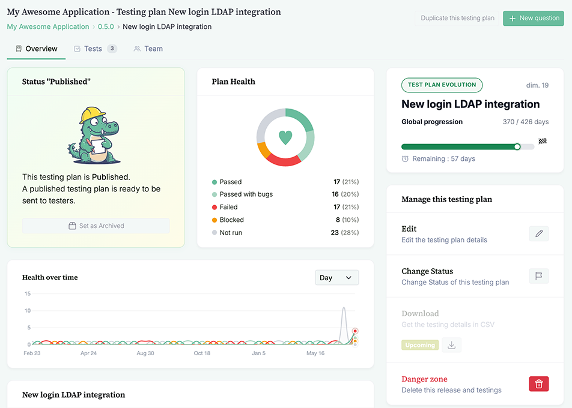Click the crocodile mascot illustration

tap(94, 136)
